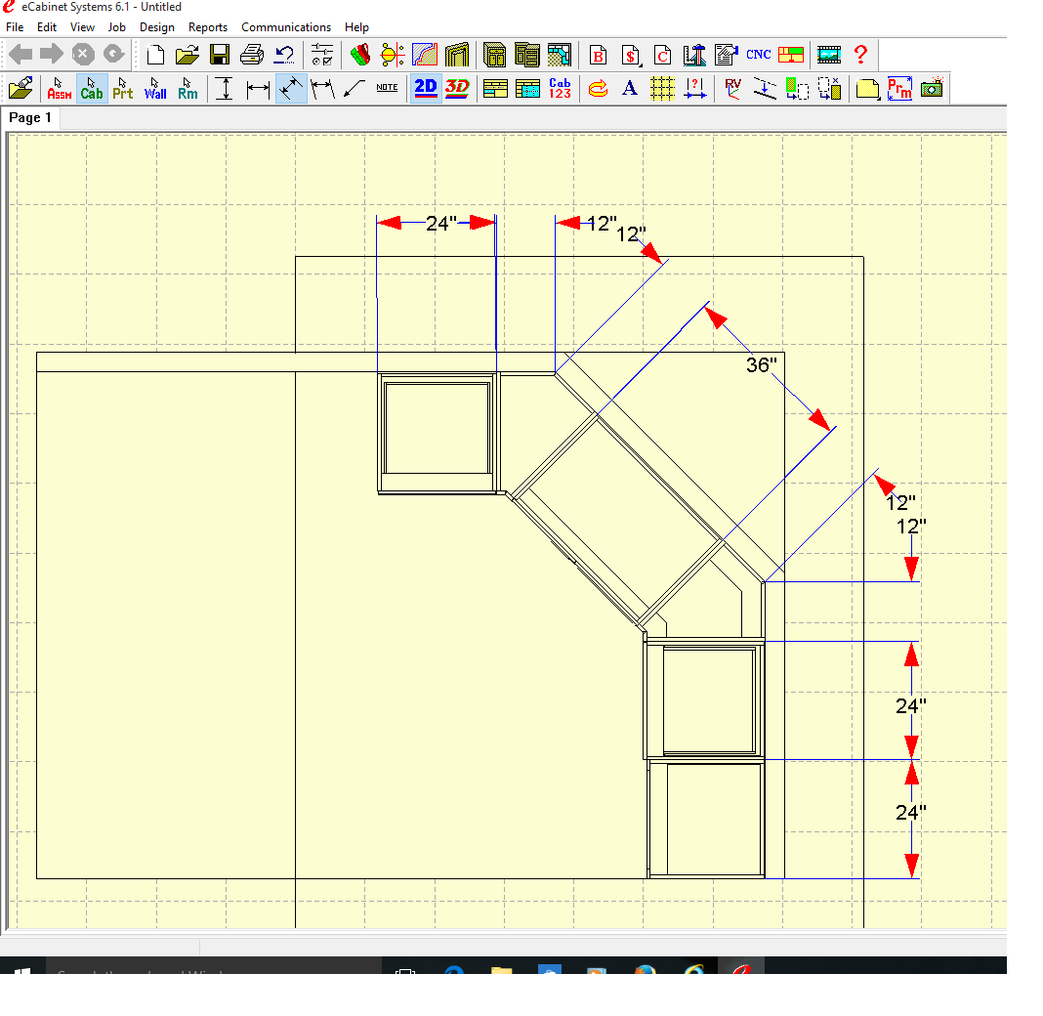Viewport: 1043px width, 1016px height.
Task: Toggle the Cab selection mode
Action: (92, 89)
